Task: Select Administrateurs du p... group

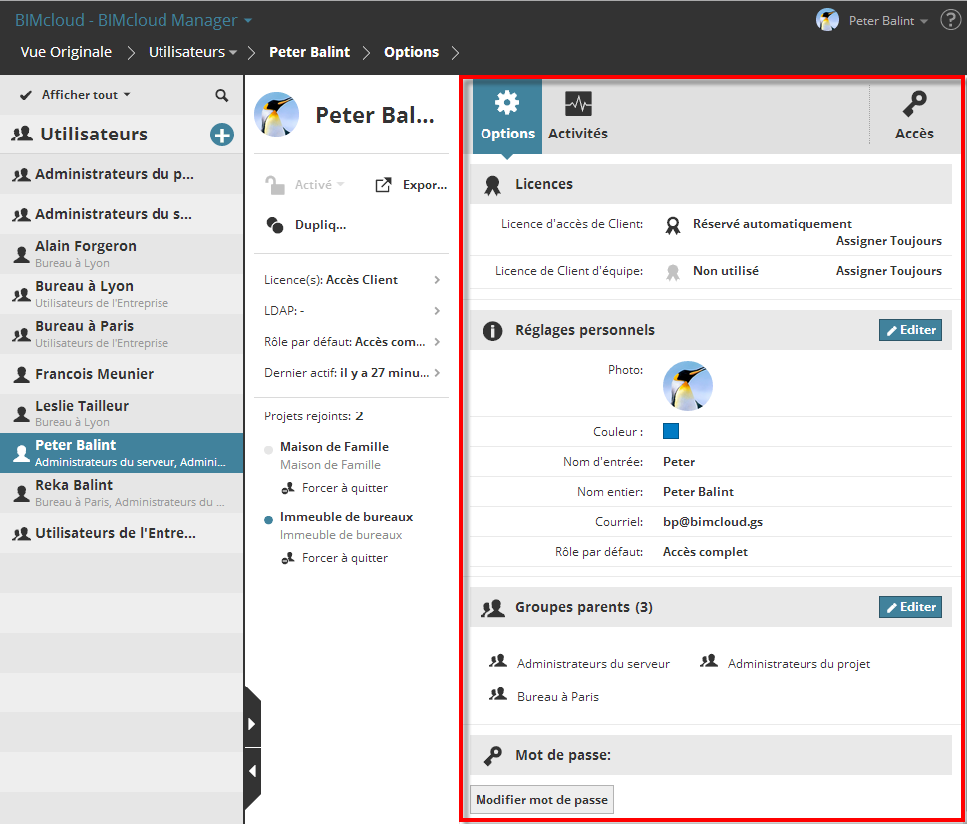Action: pos(122,174)
